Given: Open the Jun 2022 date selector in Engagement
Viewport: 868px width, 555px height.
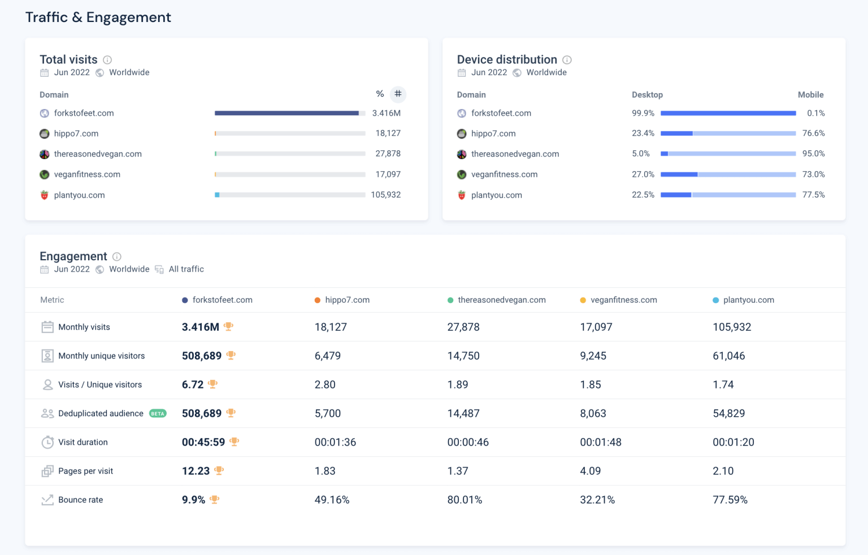Looking at the screenshot, I should pyautogui.click(x=72, y=269).
